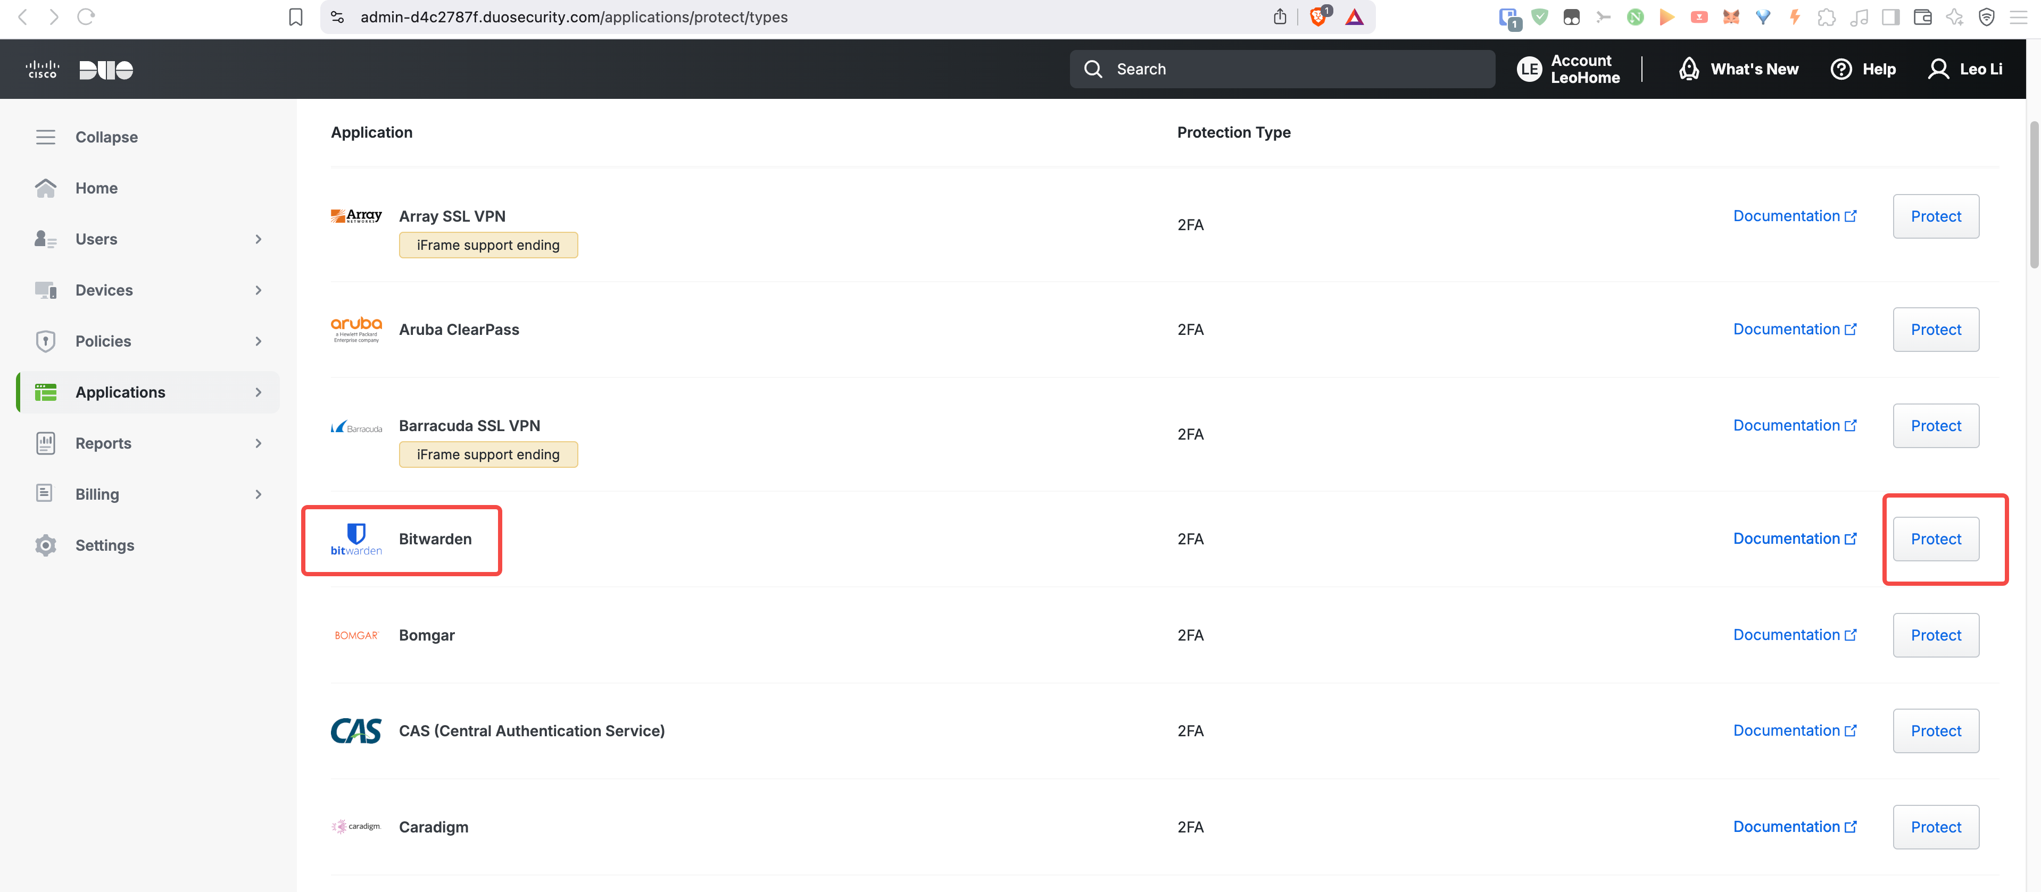
Task: Click the share icon in the address bar
Action: coord(1280,16)
